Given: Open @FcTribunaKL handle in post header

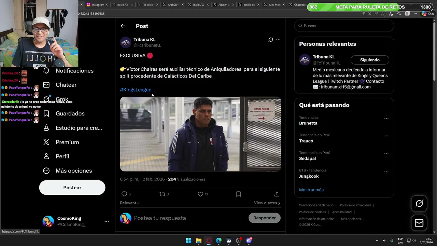Looking at the screenshot, I should (147, 45).
